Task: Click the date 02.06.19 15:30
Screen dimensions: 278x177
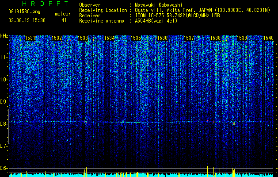Action: (27, 20)
